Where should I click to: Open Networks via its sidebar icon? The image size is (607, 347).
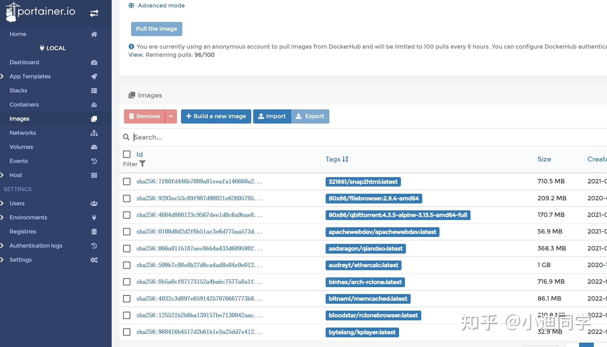tap(94, 133)
